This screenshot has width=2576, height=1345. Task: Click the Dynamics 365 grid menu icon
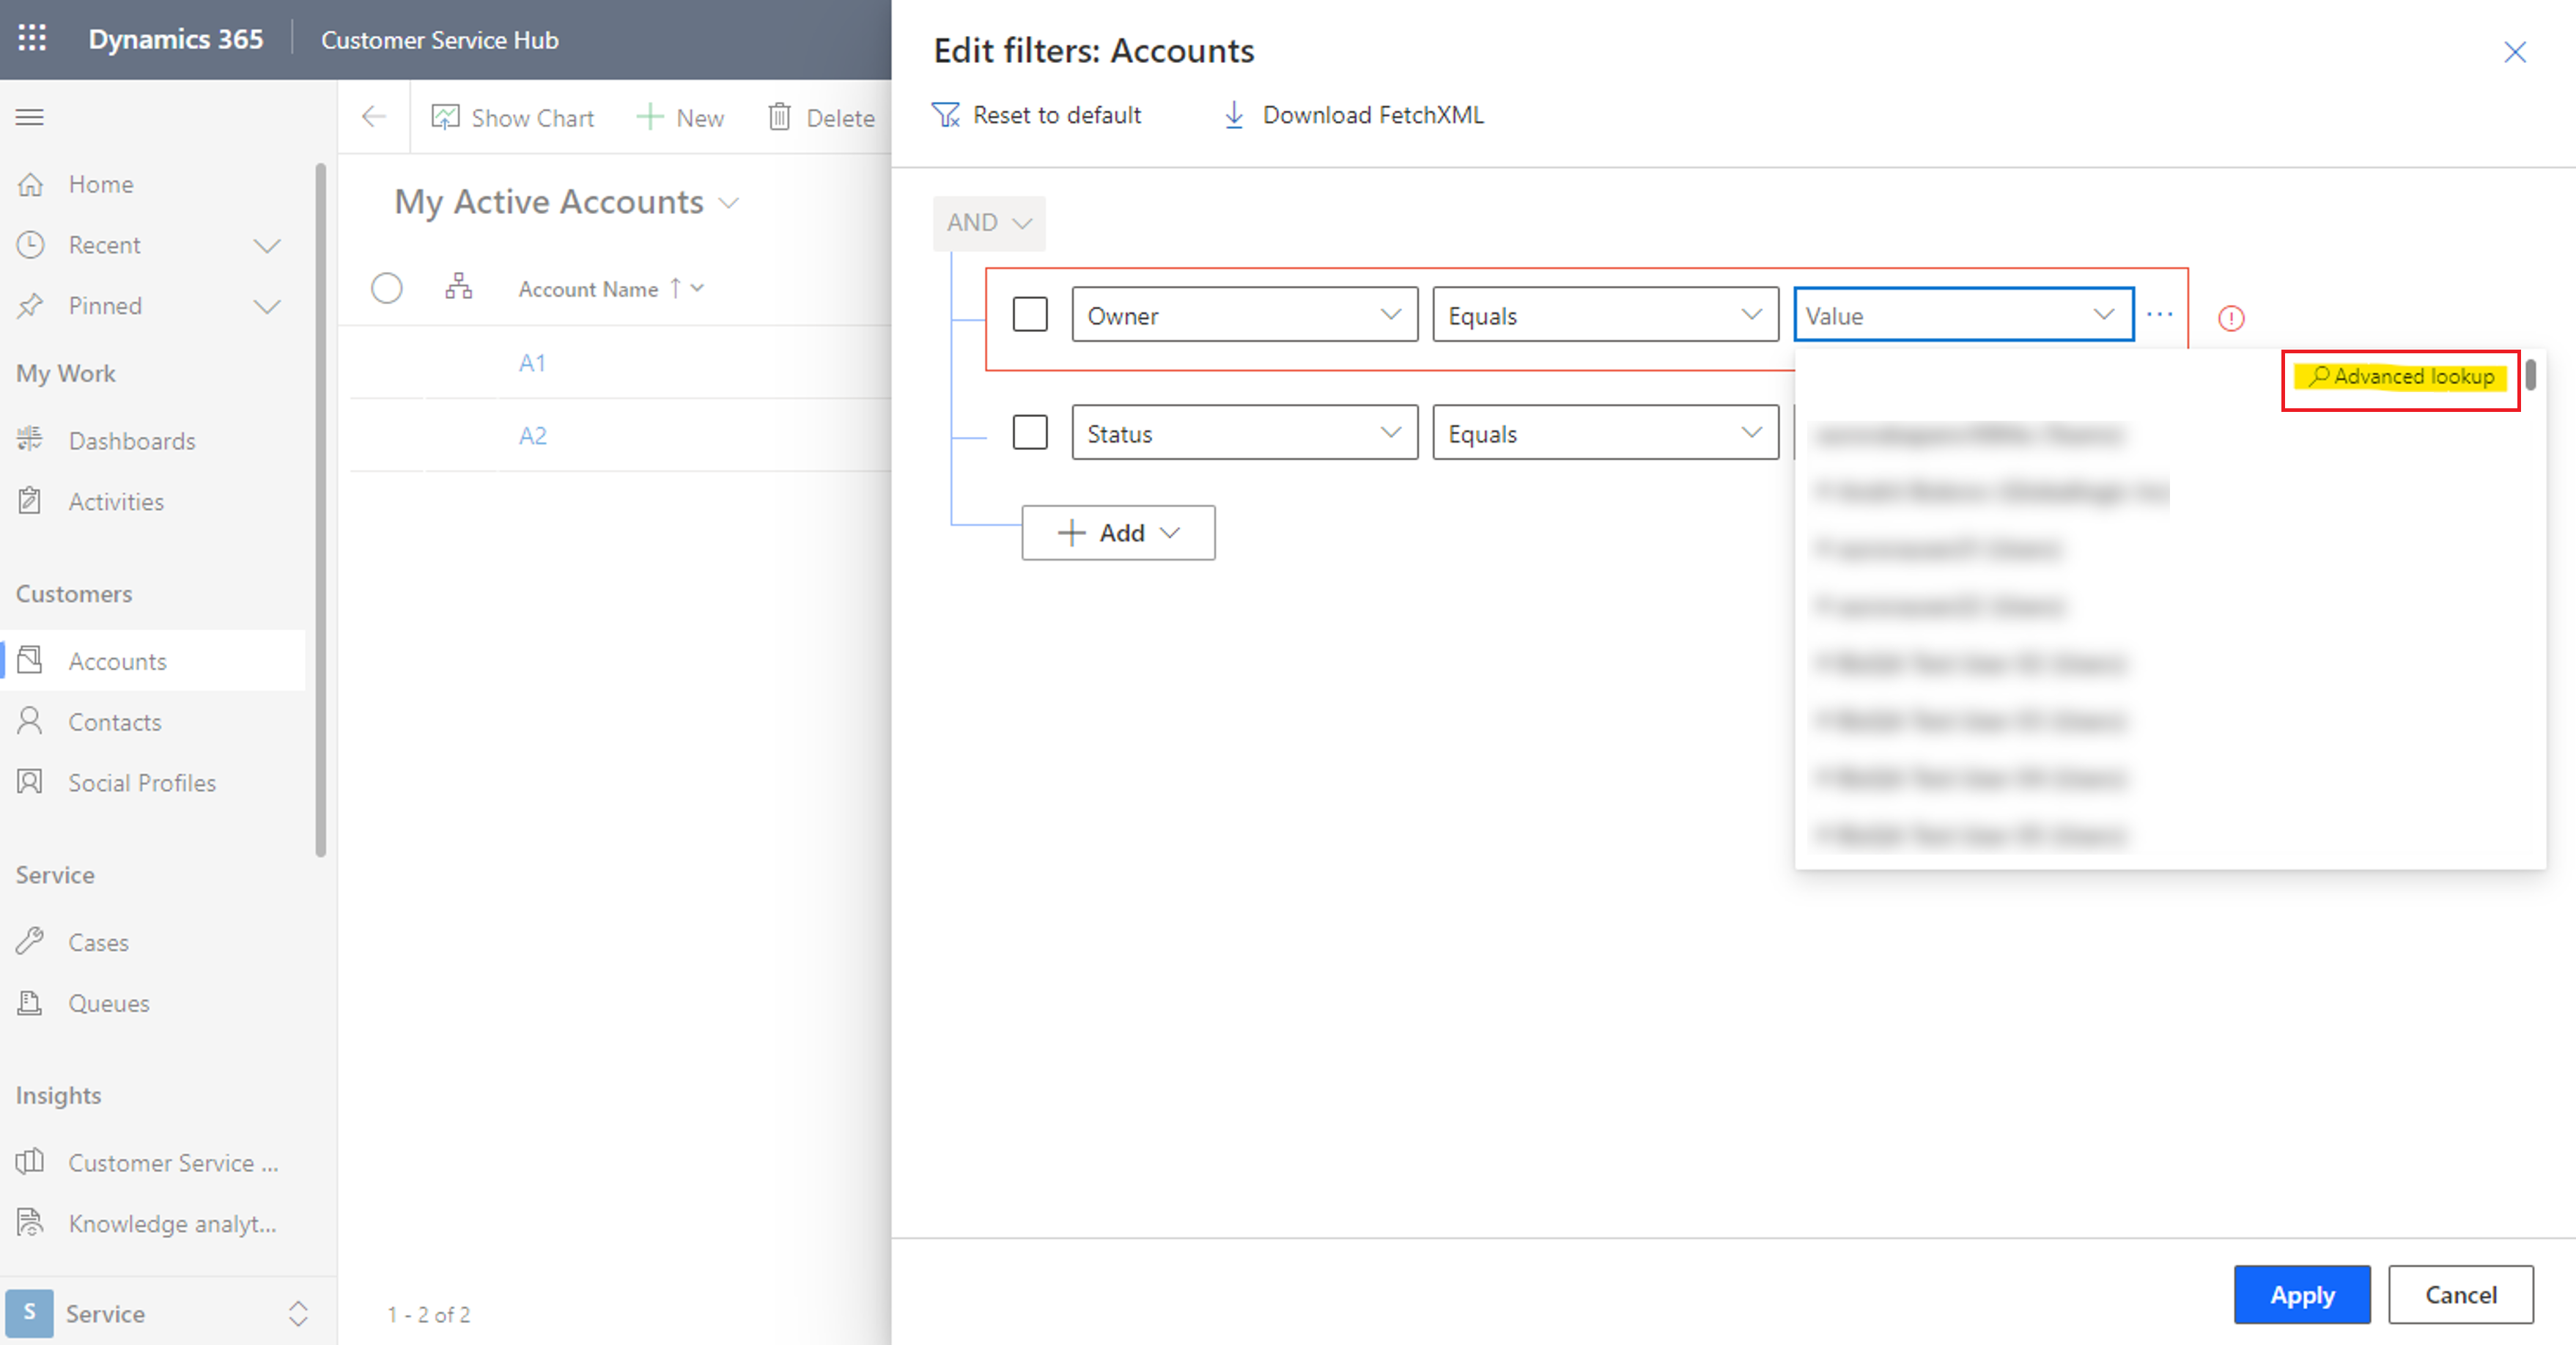(x=31, y=37)
